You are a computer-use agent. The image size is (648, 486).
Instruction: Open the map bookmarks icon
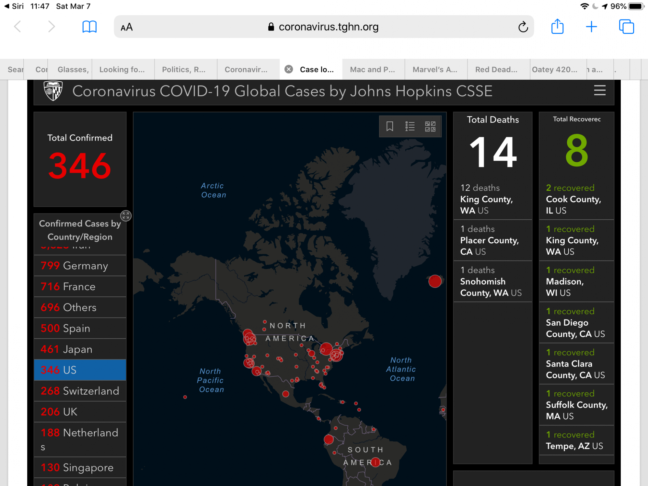(x=390, y=126)
